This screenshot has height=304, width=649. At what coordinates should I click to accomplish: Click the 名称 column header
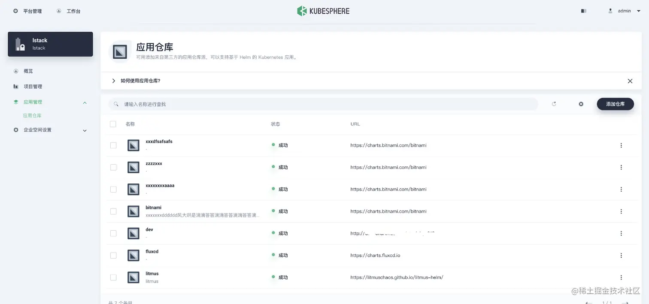point(130,124)
